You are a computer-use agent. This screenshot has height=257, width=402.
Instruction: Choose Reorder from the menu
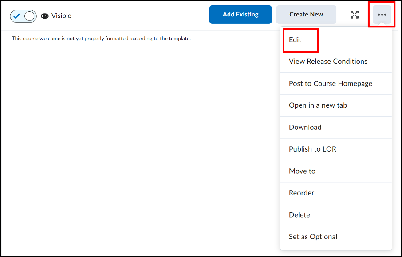coord(336,193)
